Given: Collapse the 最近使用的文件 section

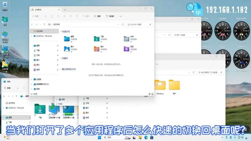Looking at the screenshot, I should 61,69.
